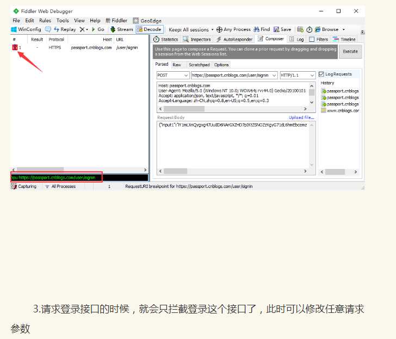Screen dimensions: 396x339
Task: Toggle the Log Requests checkbox
Action: 321,74
